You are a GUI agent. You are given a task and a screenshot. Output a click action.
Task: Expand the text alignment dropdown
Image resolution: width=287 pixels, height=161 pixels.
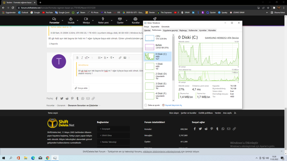(106, 58)
